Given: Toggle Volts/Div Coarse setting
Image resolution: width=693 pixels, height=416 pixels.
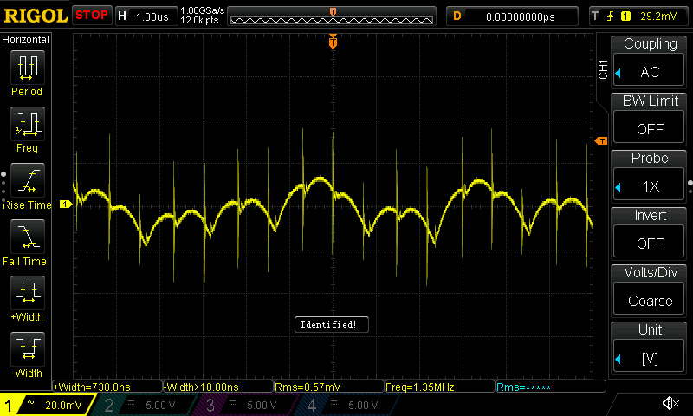Looking at the screenshot, I should [650, 287].
